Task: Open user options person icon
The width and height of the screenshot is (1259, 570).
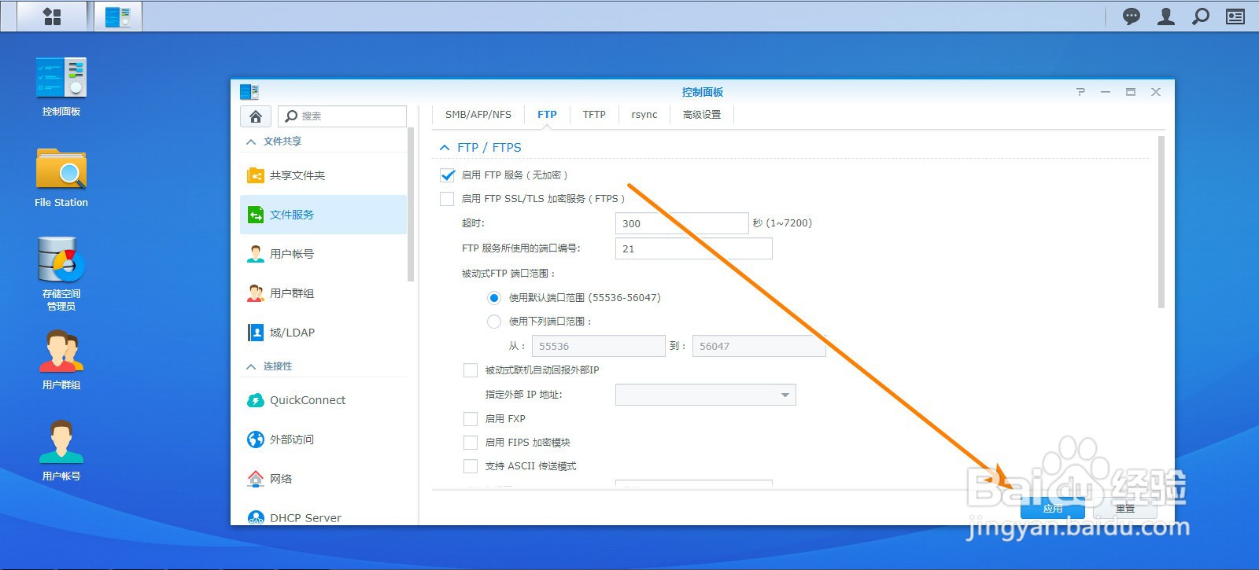Action: coord(1166,17)
